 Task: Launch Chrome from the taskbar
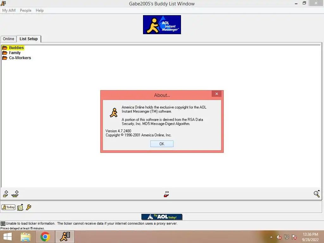[45, 237]
